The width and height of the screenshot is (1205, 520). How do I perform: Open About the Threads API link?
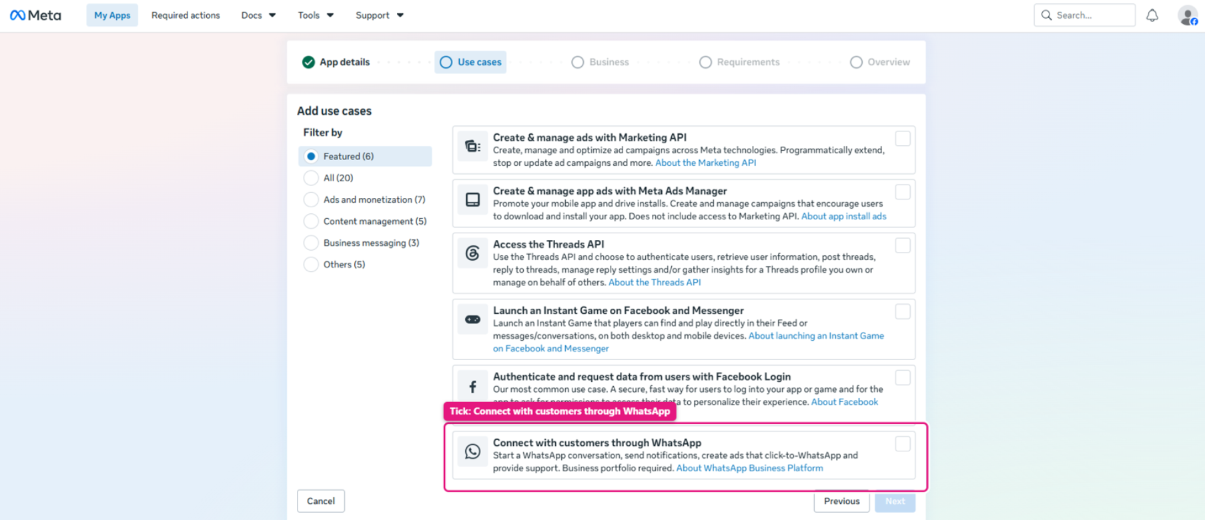coord(655,282)
